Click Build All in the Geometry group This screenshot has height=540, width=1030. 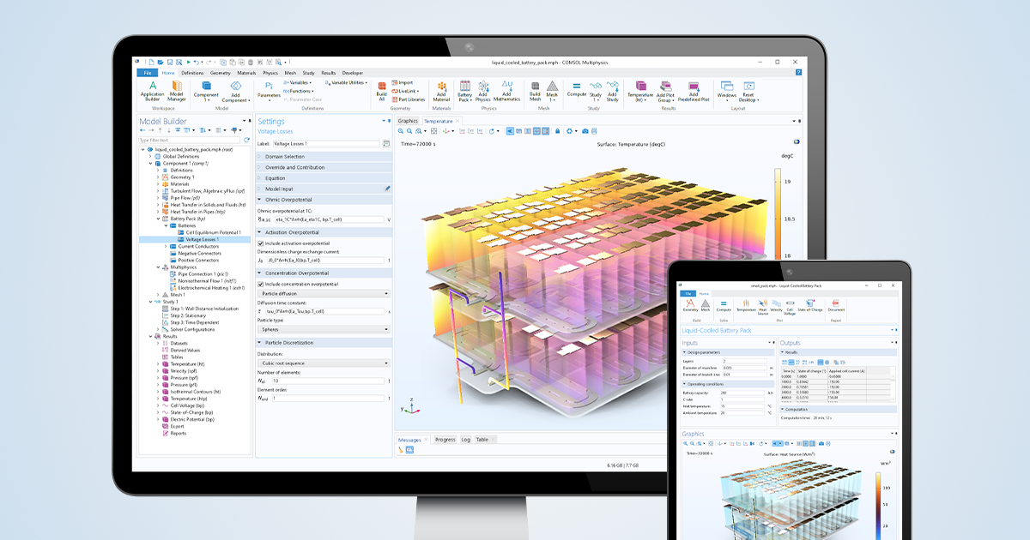pyautogui.click(x=382, y=91)
